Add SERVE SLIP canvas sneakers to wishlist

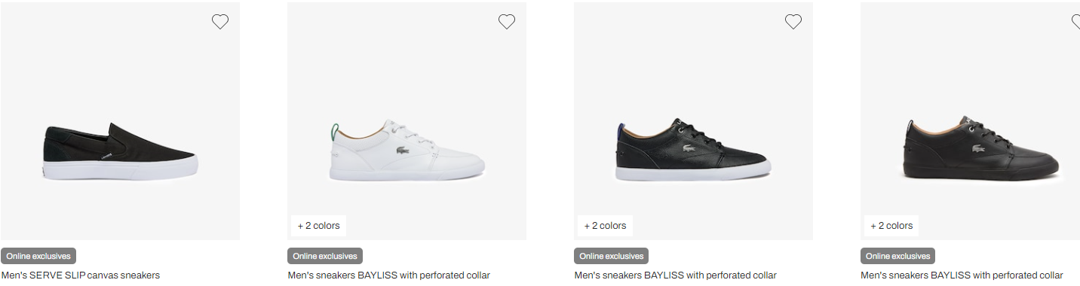[220, 22]
